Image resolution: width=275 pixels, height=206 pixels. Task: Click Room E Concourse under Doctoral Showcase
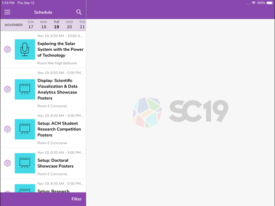click(52, 174)
